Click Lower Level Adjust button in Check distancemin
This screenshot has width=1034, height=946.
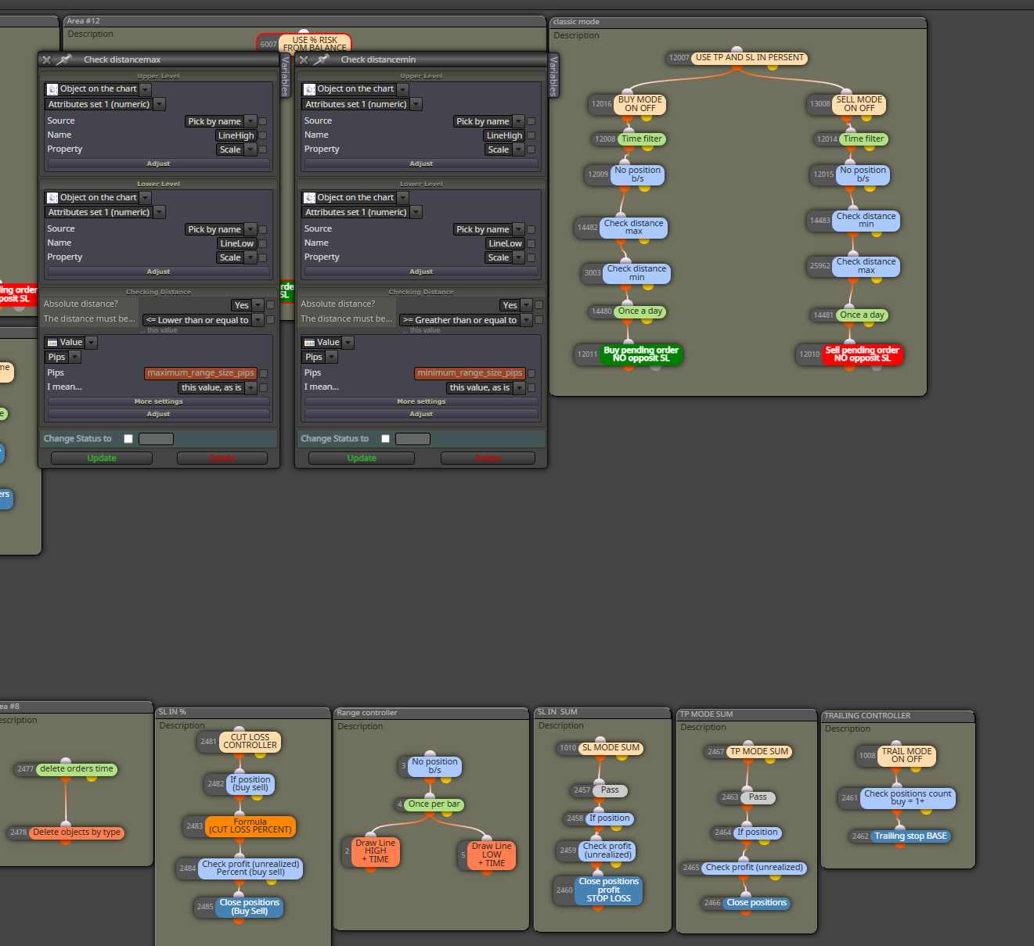pos(421,272)
